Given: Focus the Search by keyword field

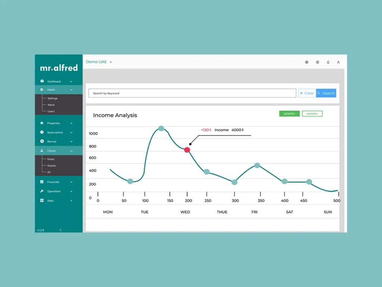Looking at the screenshot, I should coord(192,93).
